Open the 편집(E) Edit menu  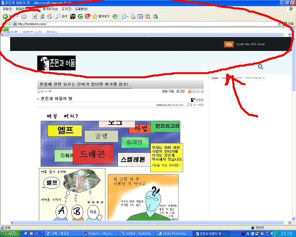point(20,9)
